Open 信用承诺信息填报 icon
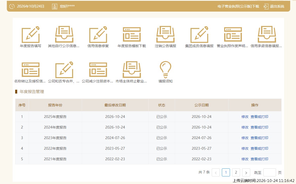Image resolution: width=296 pixels, height=184 pixels. pos(267,35)
